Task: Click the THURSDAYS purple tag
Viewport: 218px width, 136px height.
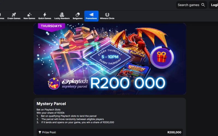Action: [51, 27]
